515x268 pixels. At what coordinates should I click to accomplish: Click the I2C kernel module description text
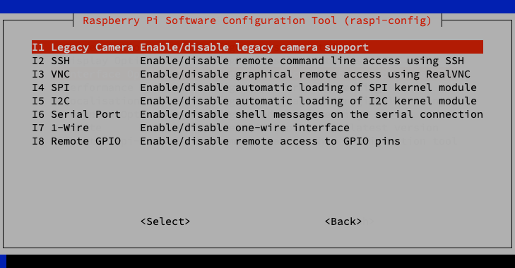click(x=356, y=101)
